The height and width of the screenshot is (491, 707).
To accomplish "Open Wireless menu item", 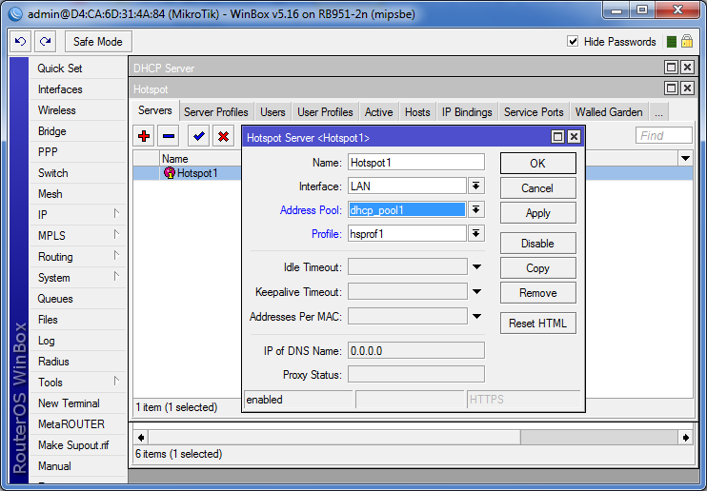I will 77,110.
